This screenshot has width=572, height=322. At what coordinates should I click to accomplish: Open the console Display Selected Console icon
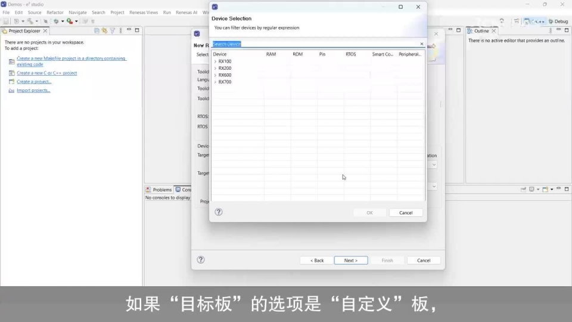pos(532,189)
